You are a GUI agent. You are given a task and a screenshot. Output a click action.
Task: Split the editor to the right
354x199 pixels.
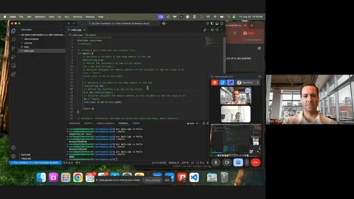[217, 30]
